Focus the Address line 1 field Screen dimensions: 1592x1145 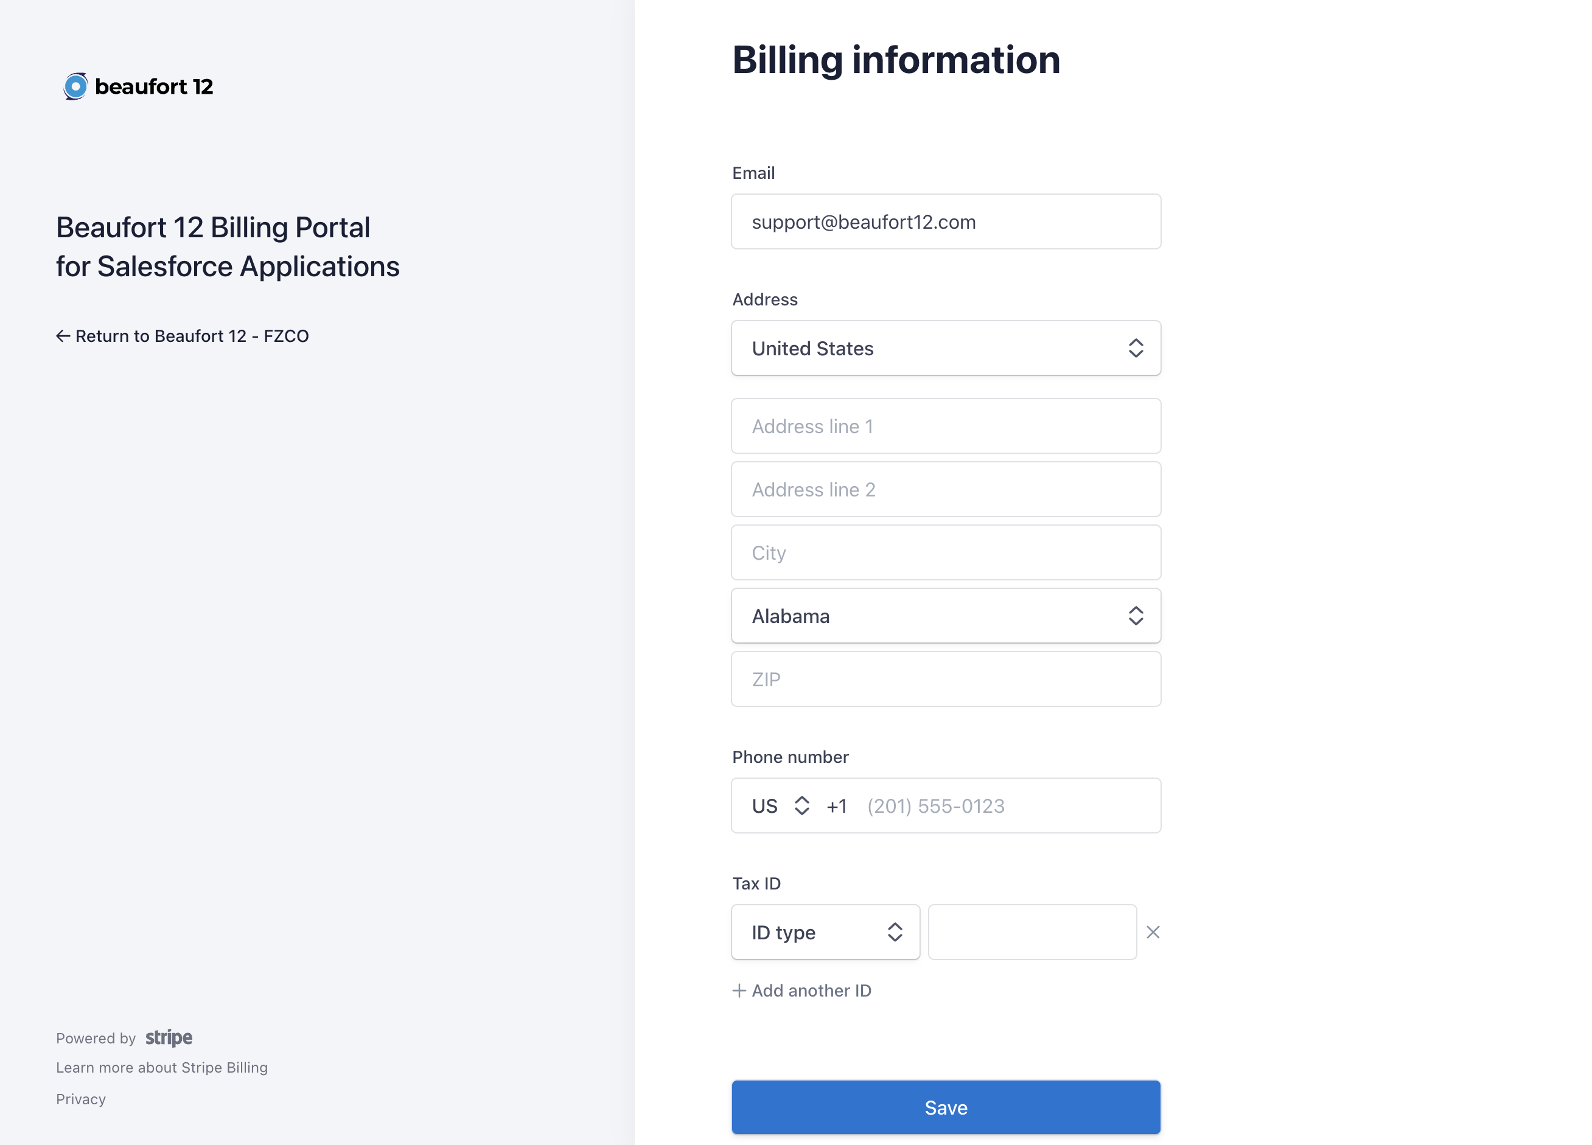click(x=946, y=426)
